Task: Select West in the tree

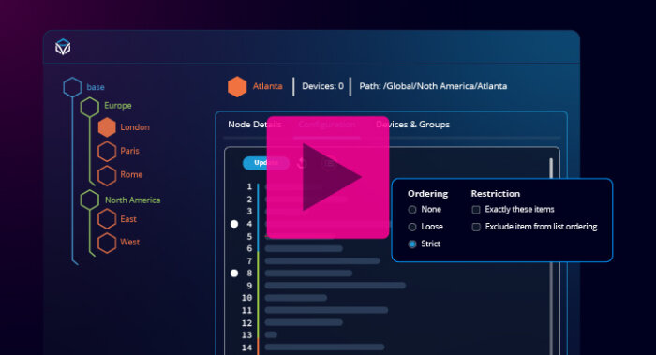Action: coord(129,242)
